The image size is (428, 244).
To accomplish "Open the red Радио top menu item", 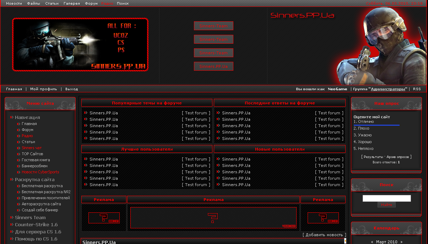I will [x=107, y=3].
